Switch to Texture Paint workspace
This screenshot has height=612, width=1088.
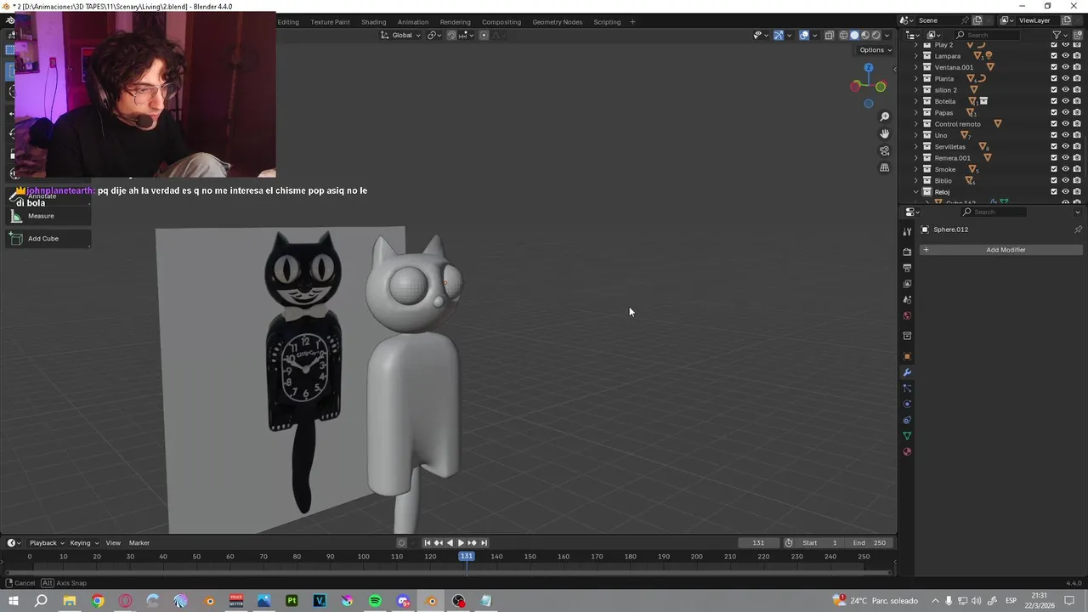pos(330,22)
